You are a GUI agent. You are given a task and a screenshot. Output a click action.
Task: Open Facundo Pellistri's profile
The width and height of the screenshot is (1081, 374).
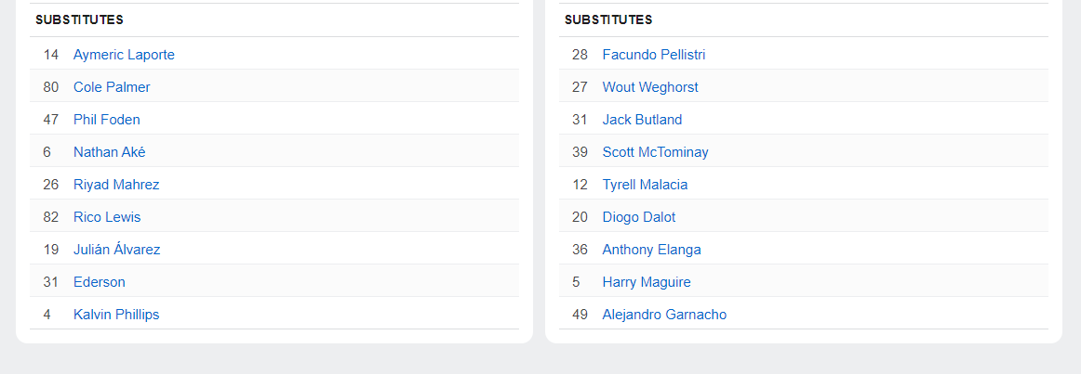coord(654,55)
